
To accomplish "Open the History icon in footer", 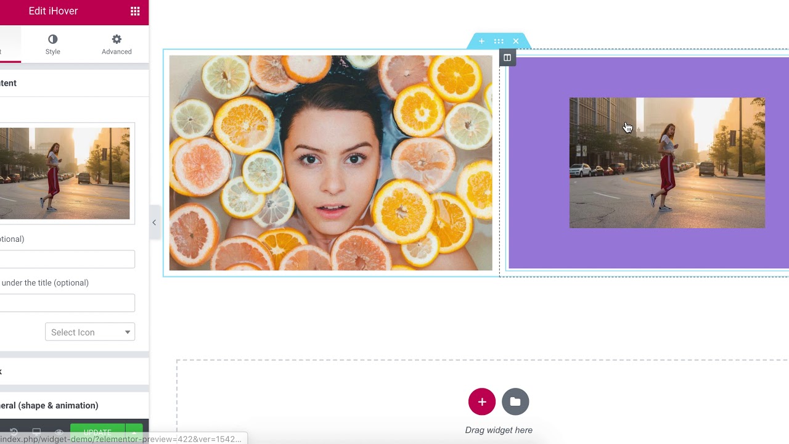I will [14, 432].
